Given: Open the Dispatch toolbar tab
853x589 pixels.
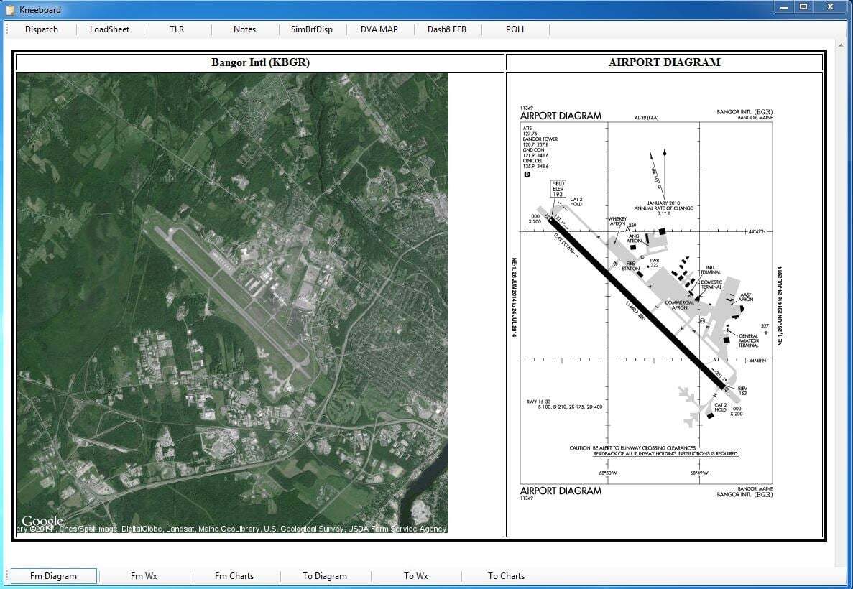Looking at the screenshot, I should pyautogui.click(x=41, y=29).
